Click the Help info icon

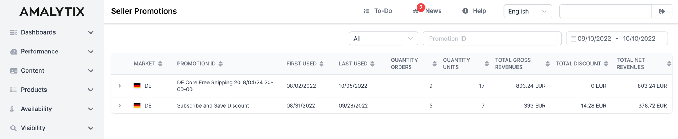[x=465, y=11]
